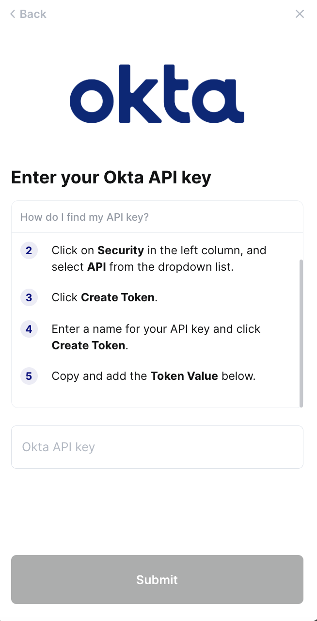This screenshot has width=317, height=621.
Task: Focus the Okta API key input field
Action: click(157, 447)
